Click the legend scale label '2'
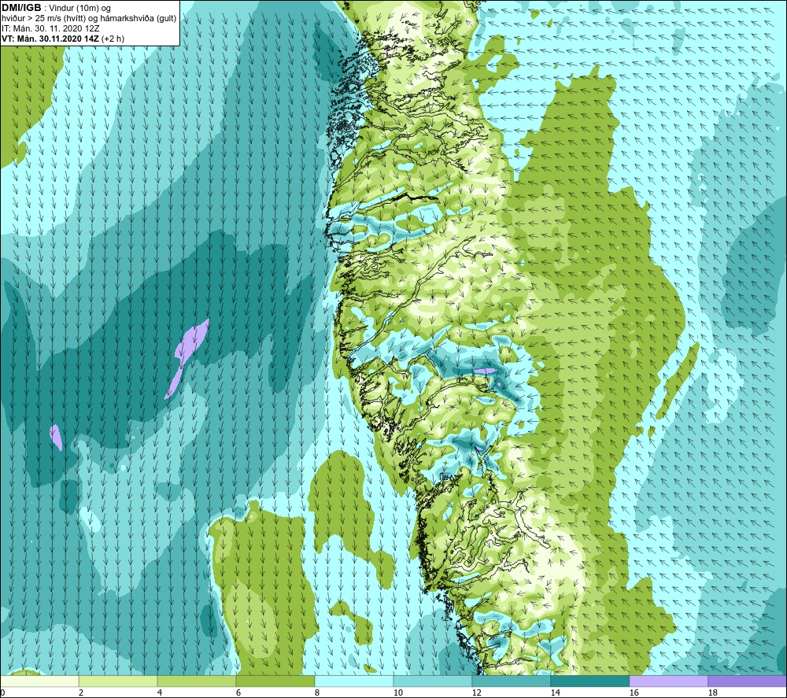The height and width of the screenshot is (698, 787). (81, 692)
